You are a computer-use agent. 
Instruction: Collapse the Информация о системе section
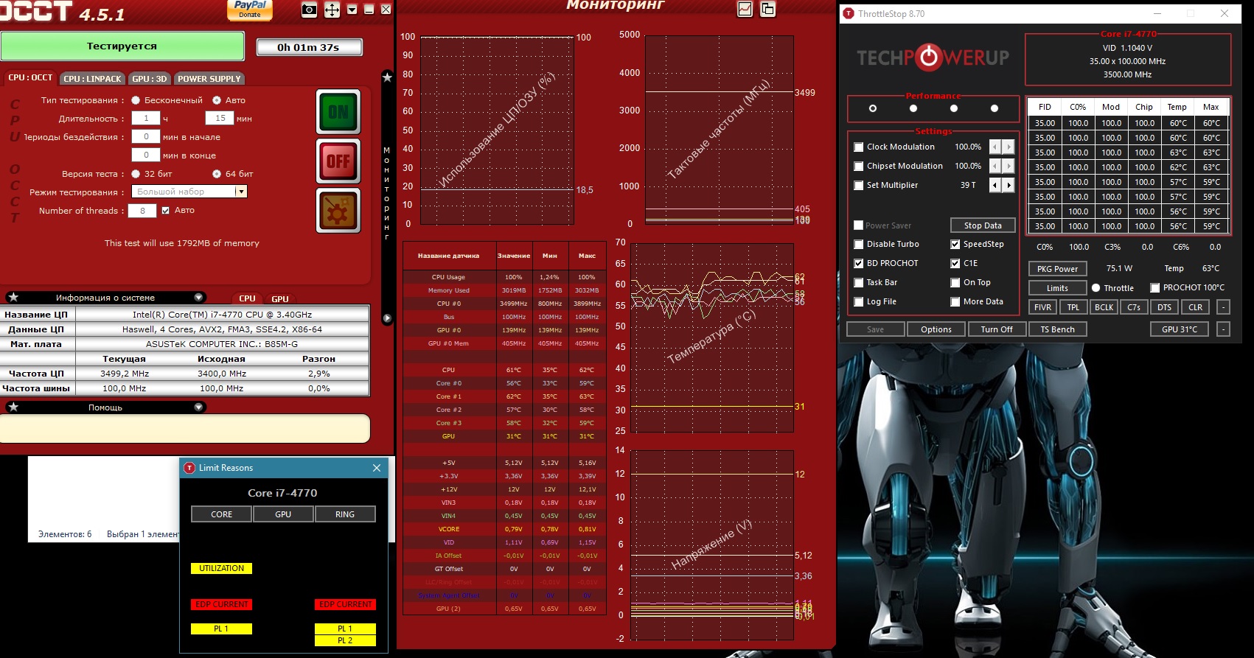pyautogui.click(x=198, y=298)
